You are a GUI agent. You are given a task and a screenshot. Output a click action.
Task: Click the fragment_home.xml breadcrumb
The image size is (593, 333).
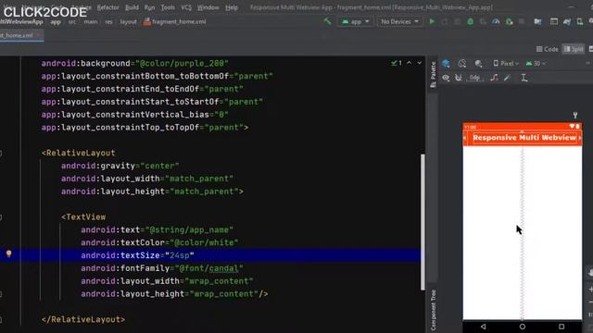[x=175, y=22]
